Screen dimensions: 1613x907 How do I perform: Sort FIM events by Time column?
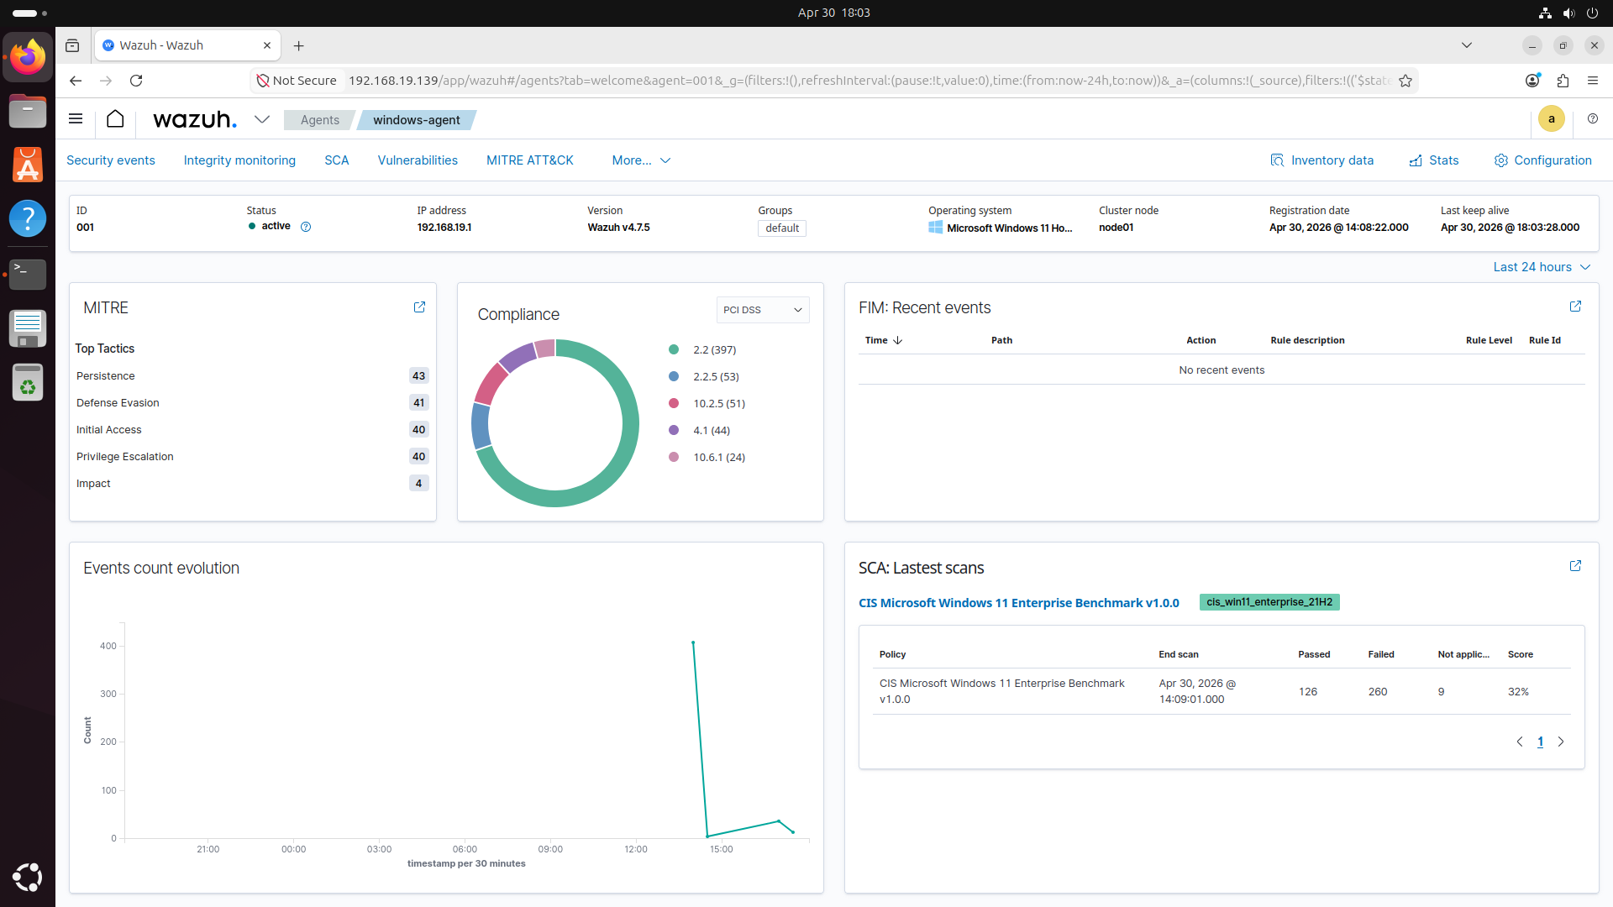884,340
